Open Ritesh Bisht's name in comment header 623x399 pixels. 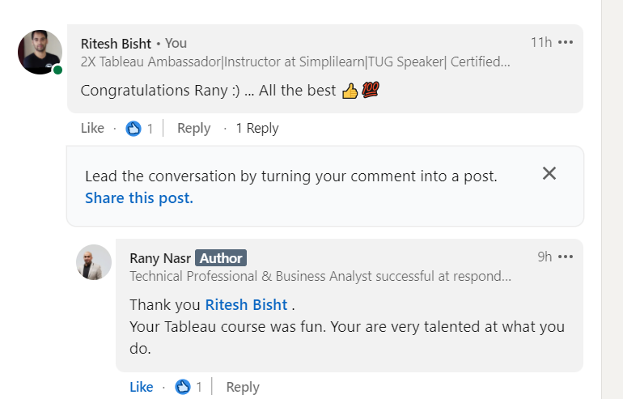pos(117,43)
